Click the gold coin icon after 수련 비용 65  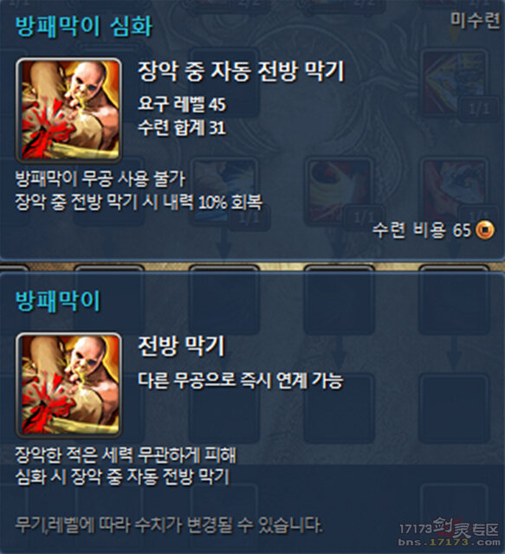(485, 230)
